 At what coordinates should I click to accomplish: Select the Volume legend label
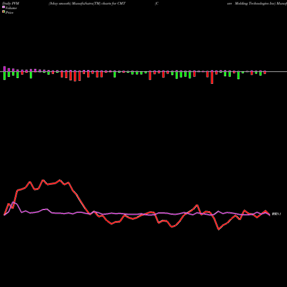point(11,8)
